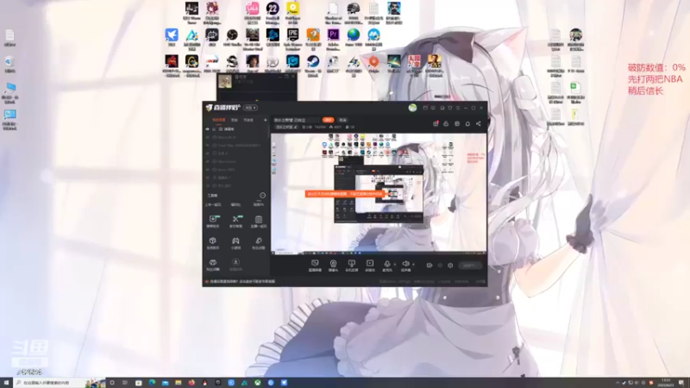Click the Origin desktop shortcut
This screenshot has height=388, width=690.
point(373,66)
